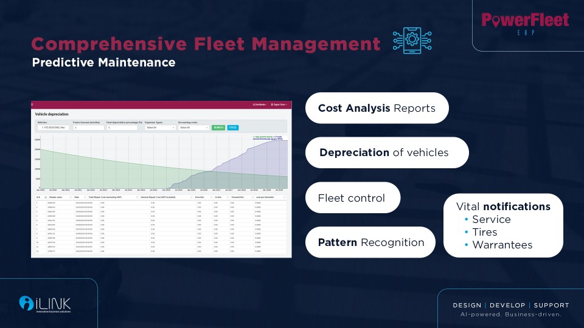Expand the Super User menu
The height and width of the screenshot is (328, 584).
278,104
